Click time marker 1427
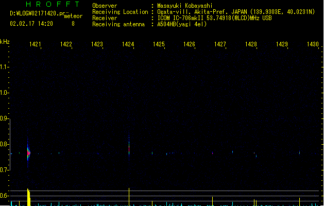Viewport: 324px width, 206px height. tap(220, 44)
